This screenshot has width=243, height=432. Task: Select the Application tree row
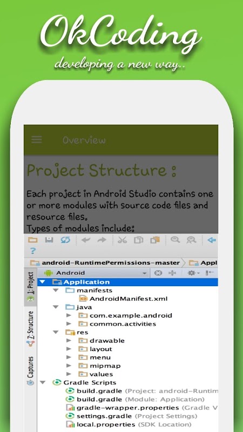tap(127, 282)
